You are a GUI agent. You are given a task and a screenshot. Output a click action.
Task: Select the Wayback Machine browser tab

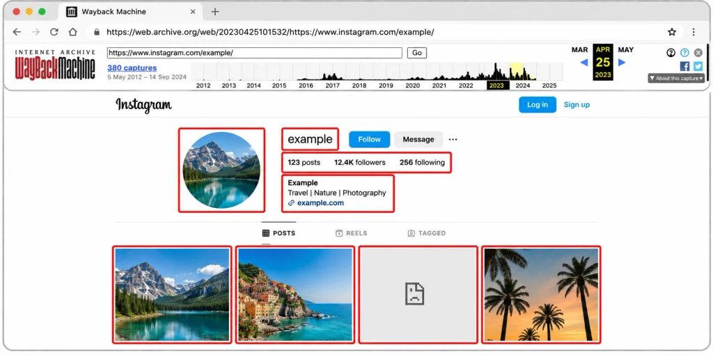[132, 12]
